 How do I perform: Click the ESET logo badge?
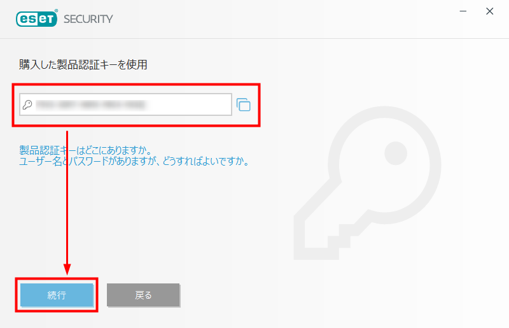[x=37, y=19]
